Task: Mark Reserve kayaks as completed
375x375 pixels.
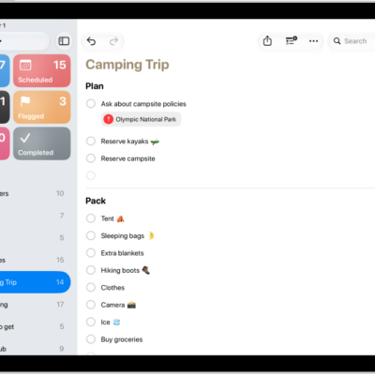Action: [91, 142]
